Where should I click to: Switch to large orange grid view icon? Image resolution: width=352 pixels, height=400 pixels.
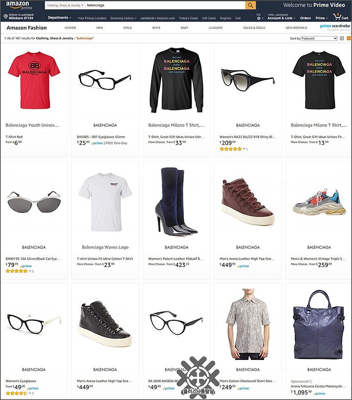[x=349, y=38]
